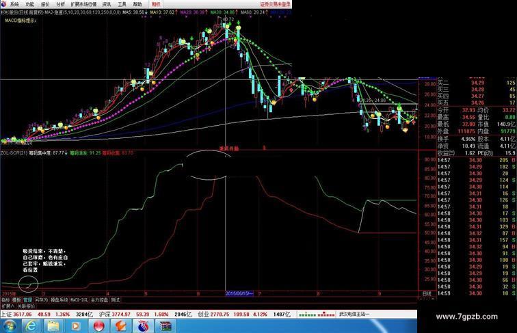Viewport: 517px width, 333px height.
Task: Open the WinRAR icon on taskbar
Action: coord(166,325)
